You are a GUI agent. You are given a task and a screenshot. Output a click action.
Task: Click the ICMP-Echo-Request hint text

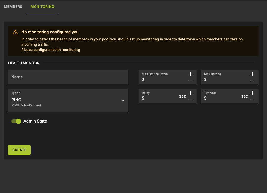click(x=26, y=105)
